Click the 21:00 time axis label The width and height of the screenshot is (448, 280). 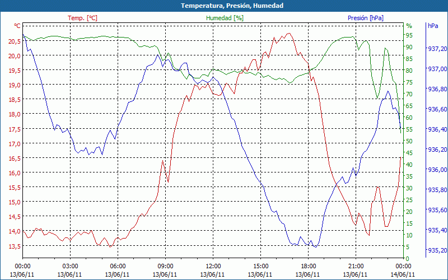(x=356, y=265)
